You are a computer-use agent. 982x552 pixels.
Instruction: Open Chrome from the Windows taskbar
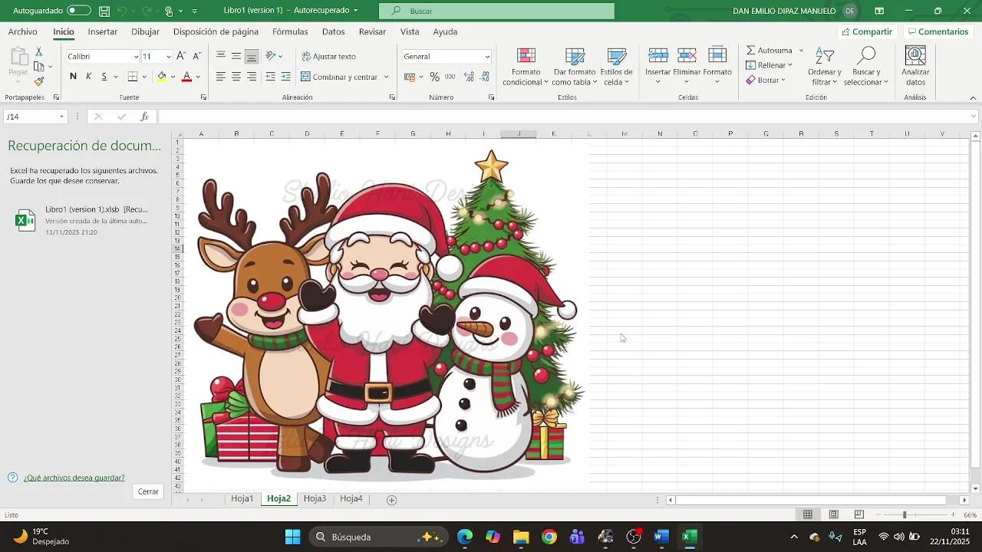[x=549, y=537]
